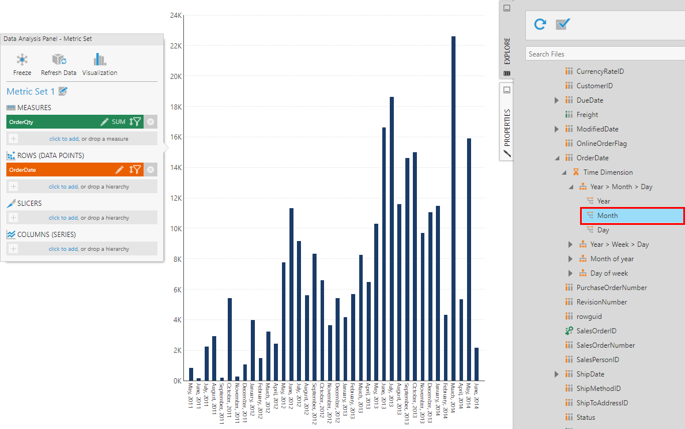Click the blue refresh icon above the file tree
This screenshot has height=429, width=685.
[x=539, y=24]
